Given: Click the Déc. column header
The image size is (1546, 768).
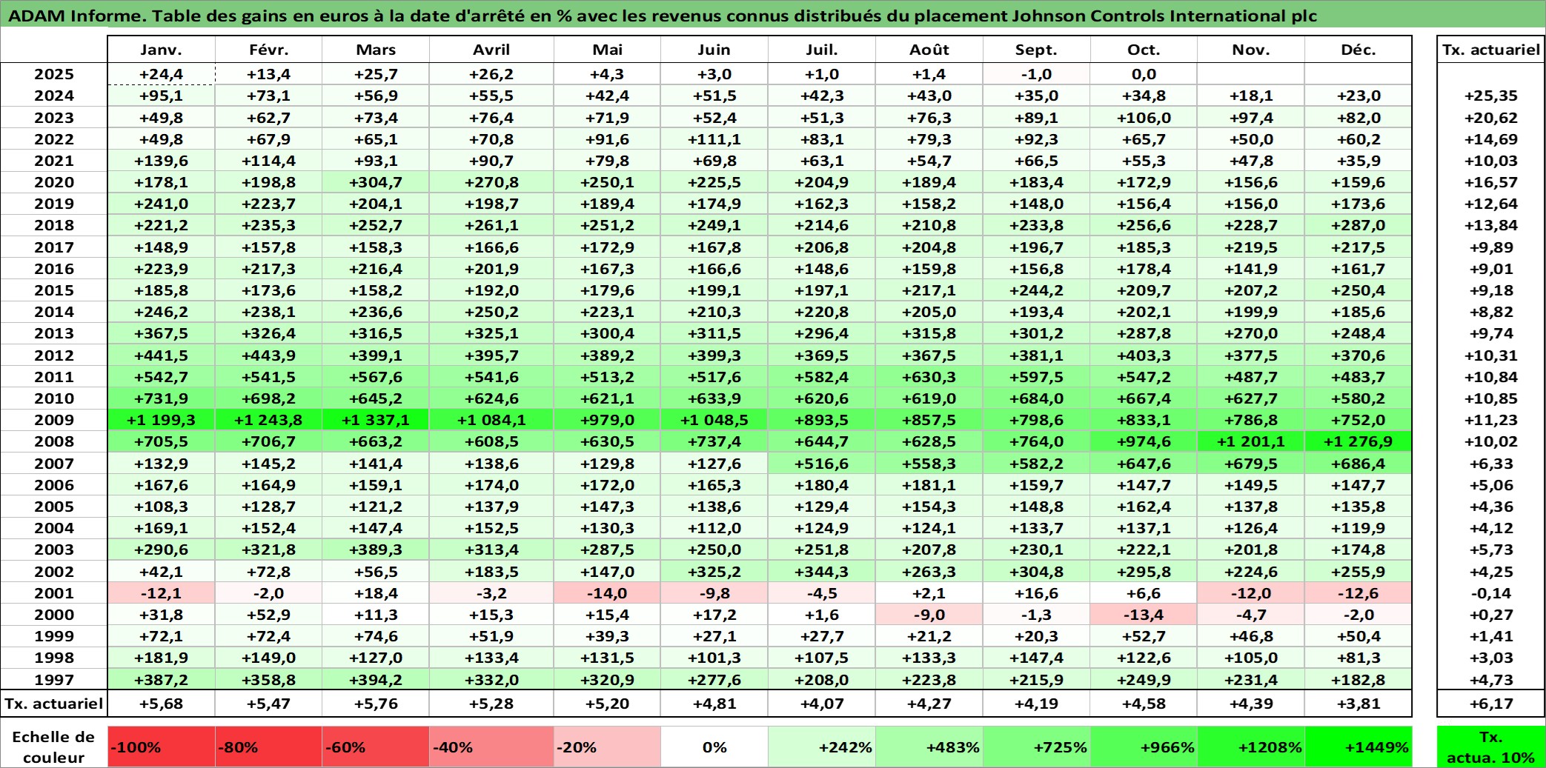Looking at the screenshot, I should click(x=1358, y=50).
